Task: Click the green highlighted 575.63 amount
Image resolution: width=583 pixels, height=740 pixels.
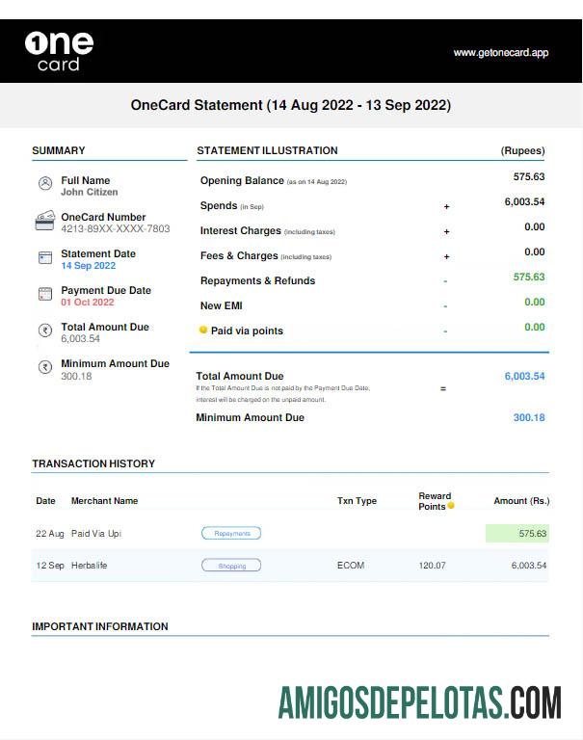Action: (517, 533)
